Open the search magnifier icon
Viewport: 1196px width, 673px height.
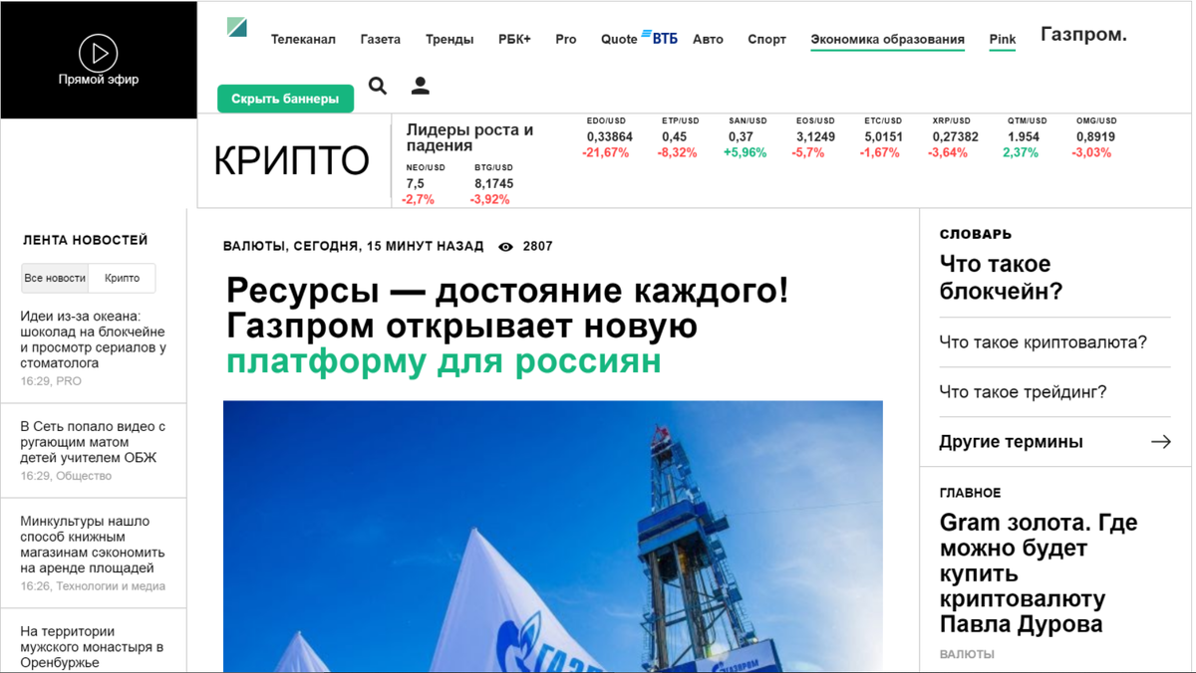(x=378, y=86)
